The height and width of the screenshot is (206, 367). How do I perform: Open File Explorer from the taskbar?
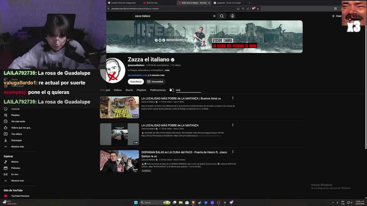181,203
